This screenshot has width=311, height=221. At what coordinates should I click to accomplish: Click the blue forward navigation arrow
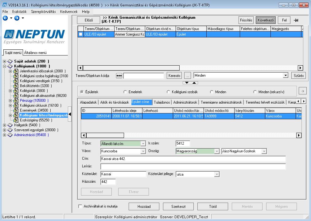[17, 18]
